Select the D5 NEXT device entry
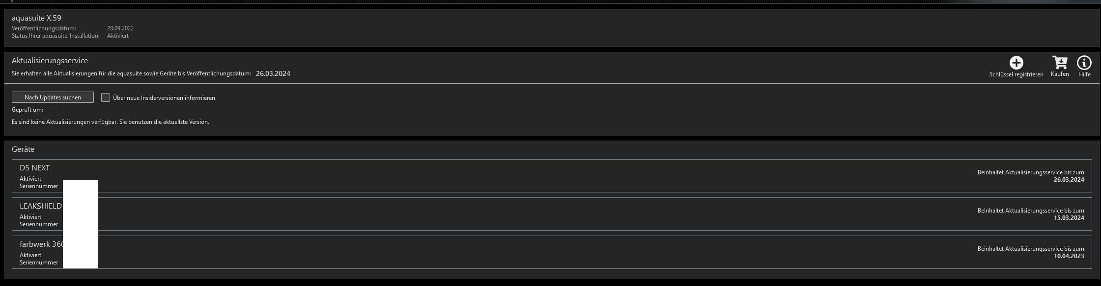1101x286 pixels. coord(491,176)
